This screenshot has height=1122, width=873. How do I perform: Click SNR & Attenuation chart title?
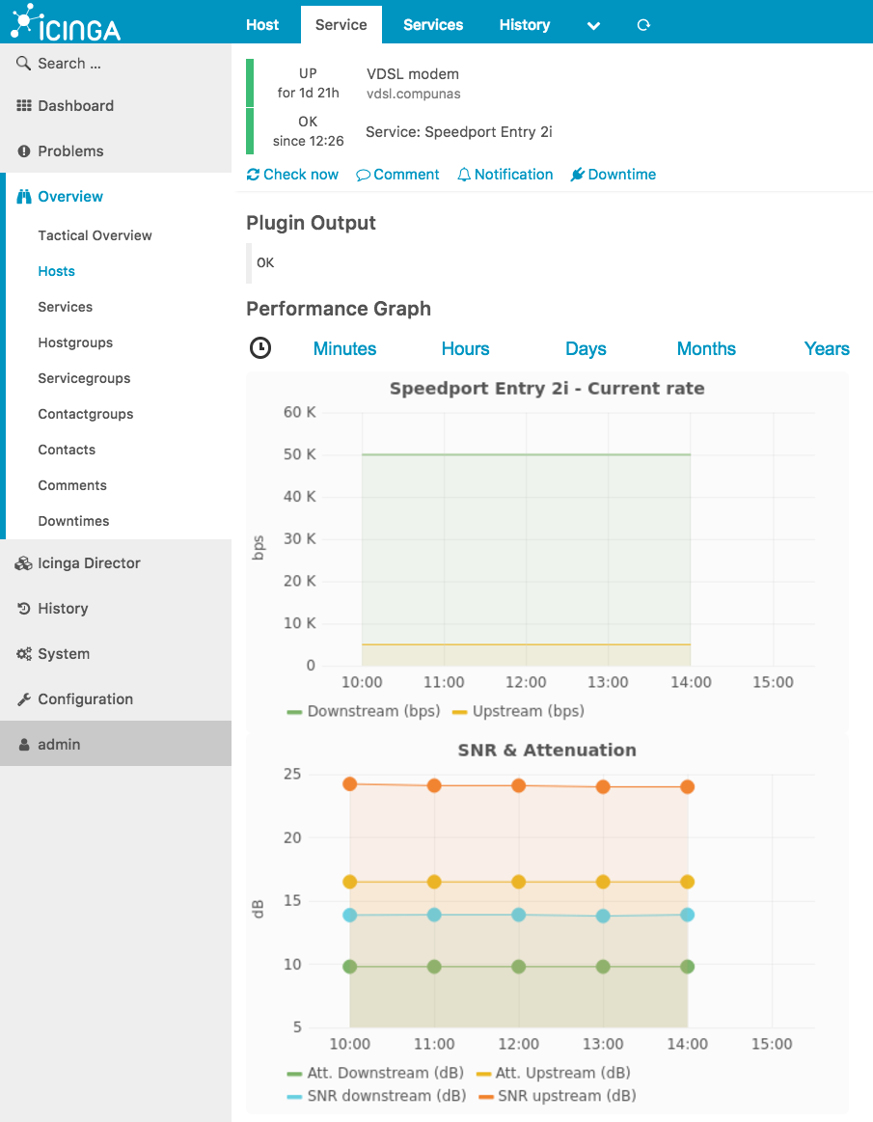coord(547,750)
